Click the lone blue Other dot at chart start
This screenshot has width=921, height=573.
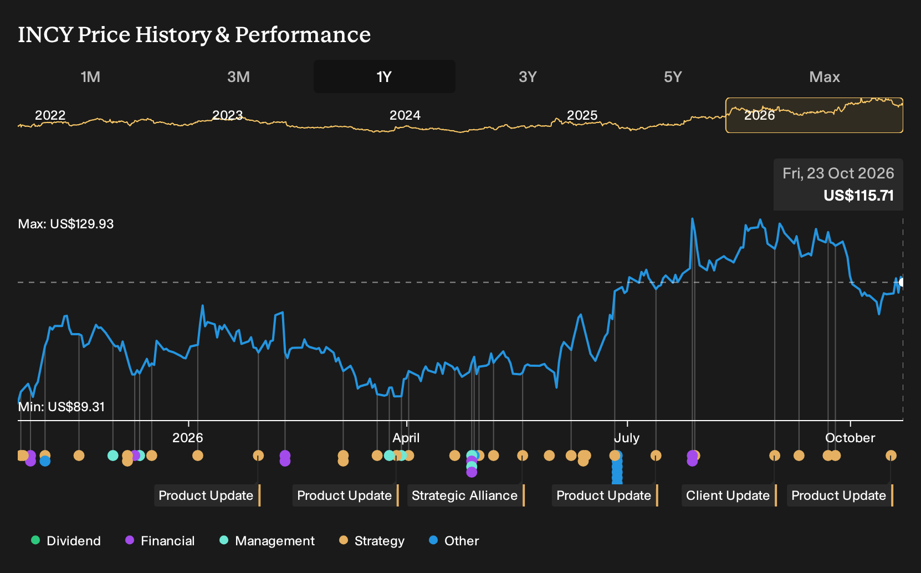coord(45,461)
